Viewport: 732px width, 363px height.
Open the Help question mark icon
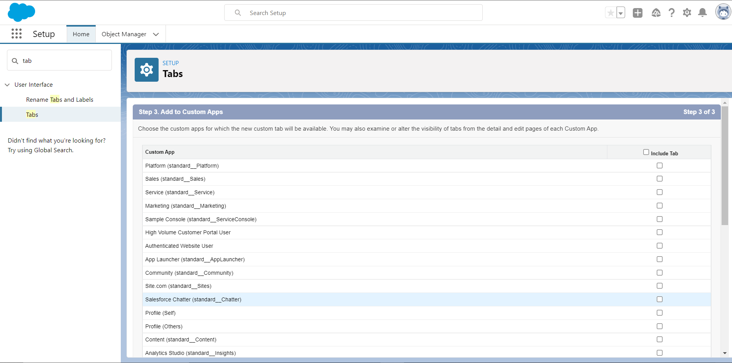point(671,13)
